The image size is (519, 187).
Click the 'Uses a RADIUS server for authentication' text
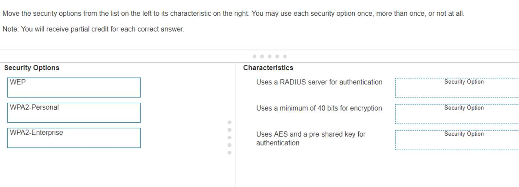pyautogui.click(x=319, y=82)
